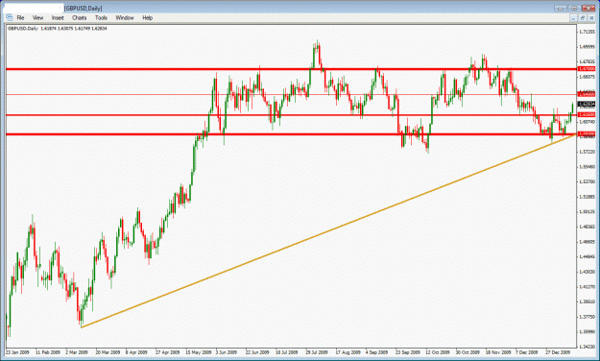
Task: Select the lowest thick red horizontal line label
Action: pos(587,134)
